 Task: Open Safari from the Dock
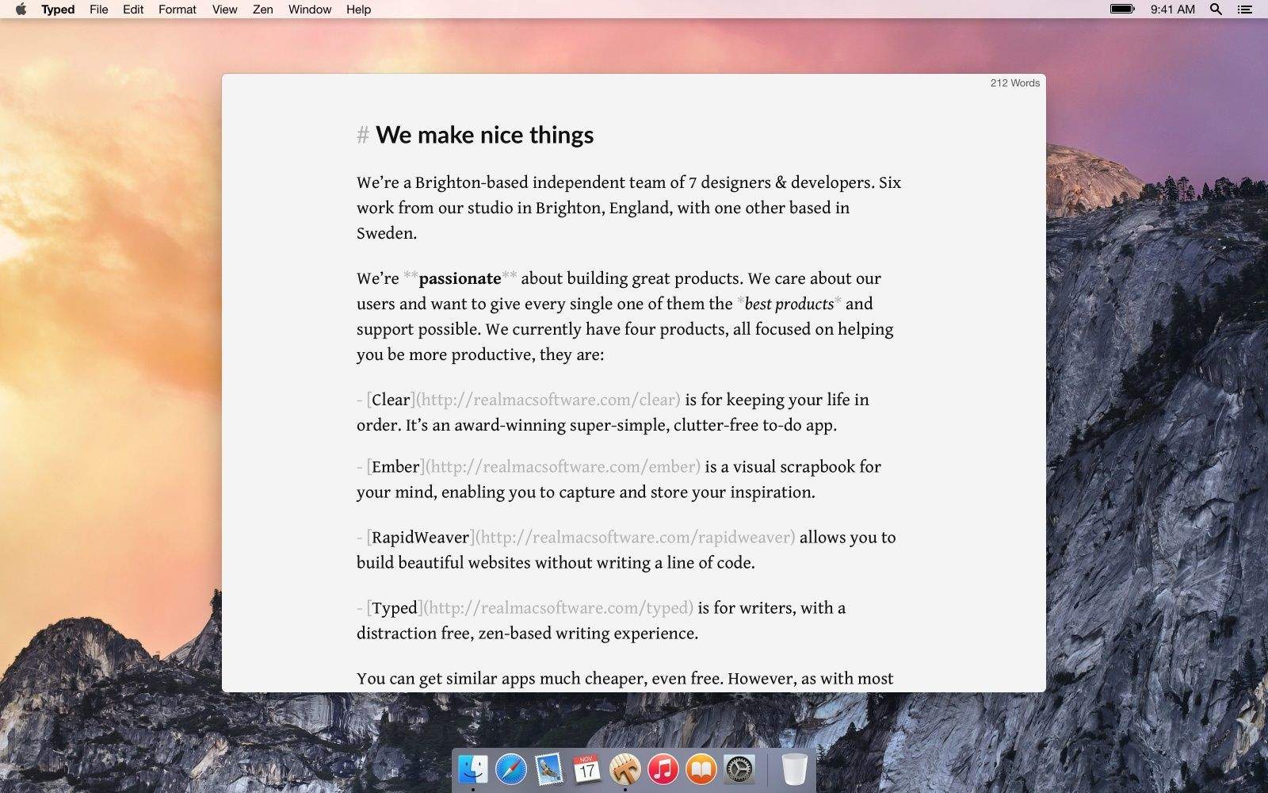[x=511, y=768]
